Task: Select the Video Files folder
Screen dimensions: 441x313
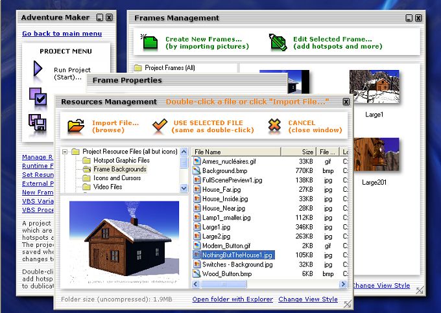Action: [x=107, y=187]
